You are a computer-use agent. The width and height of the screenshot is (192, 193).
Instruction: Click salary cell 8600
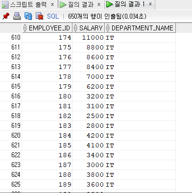pos(89,57)
